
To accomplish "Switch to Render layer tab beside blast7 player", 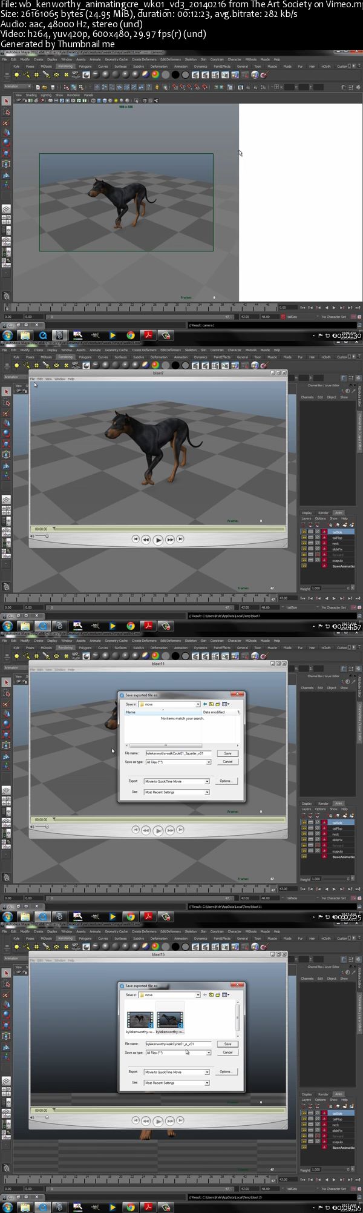I will point(323,513).
